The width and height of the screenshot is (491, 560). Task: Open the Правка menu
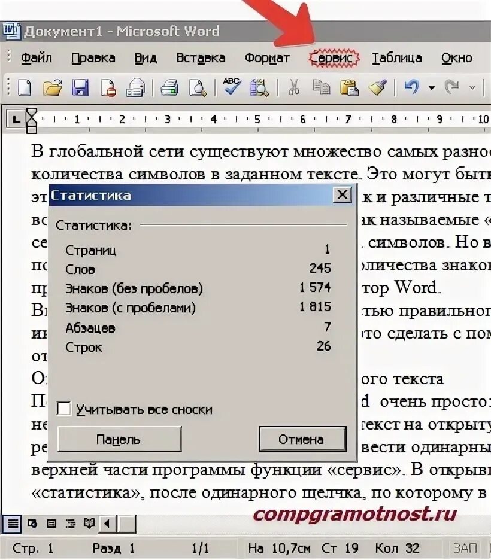click(x=93, y=58)
